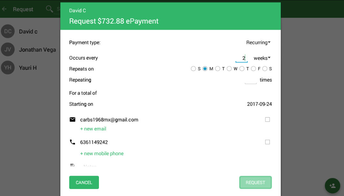Tap the YH avatar circle
The image size is (344, 196).
[8, 68]
